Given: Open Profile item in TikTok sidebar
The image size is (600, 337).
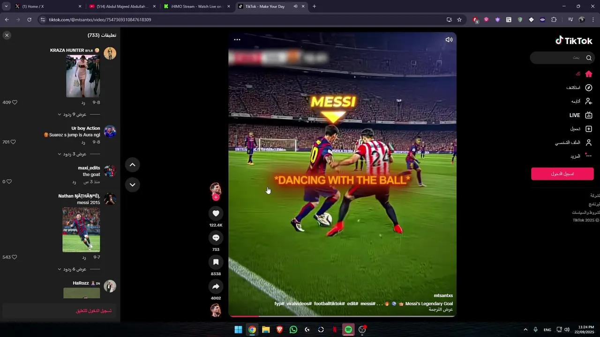Looking at the screenshot, I should tap(574, 142).
